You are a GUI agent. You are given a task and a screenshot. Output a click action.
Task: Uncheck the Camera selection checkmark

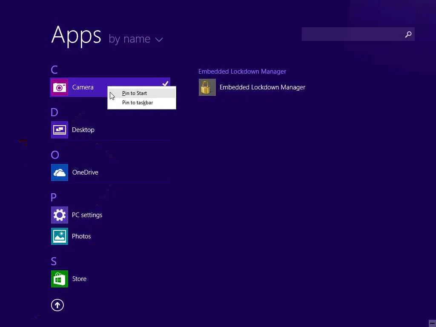tap(166, 83)
